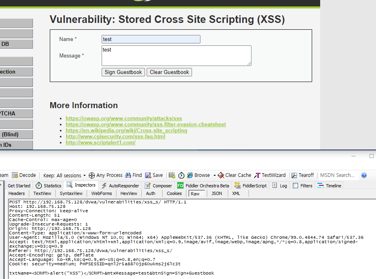This screenshot has height=279, width=376.
Task: Click the sidebar item ending in 'IDs'
Action: (x=16, y=145)
